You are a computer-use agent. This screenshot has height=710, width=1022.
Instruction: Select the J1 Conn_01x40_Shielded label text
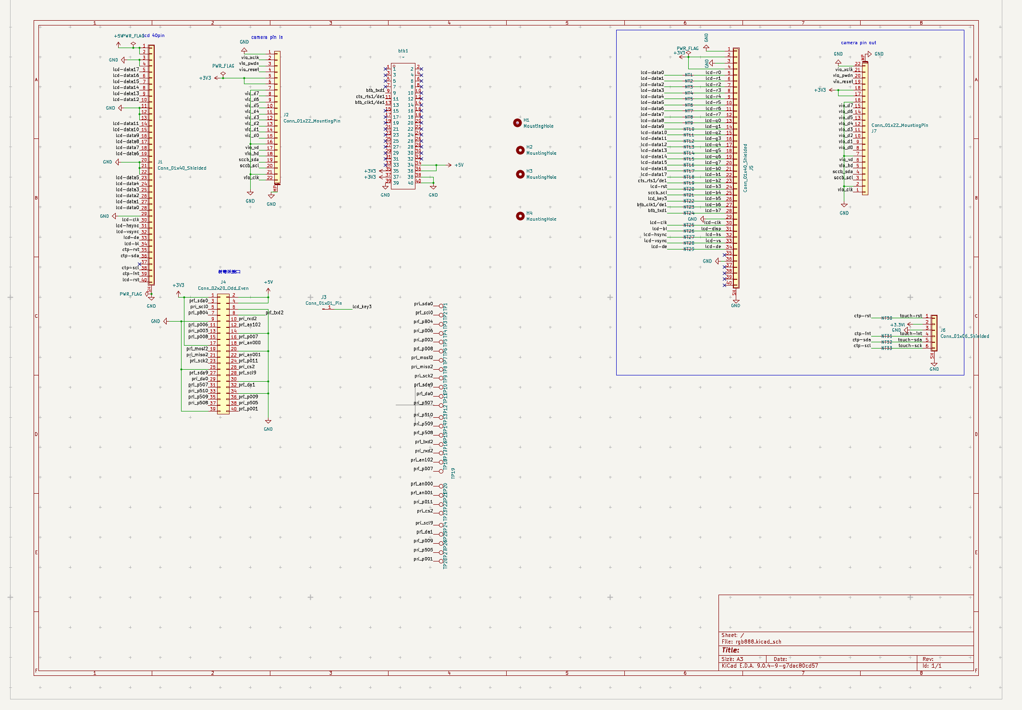click(182, 168)
